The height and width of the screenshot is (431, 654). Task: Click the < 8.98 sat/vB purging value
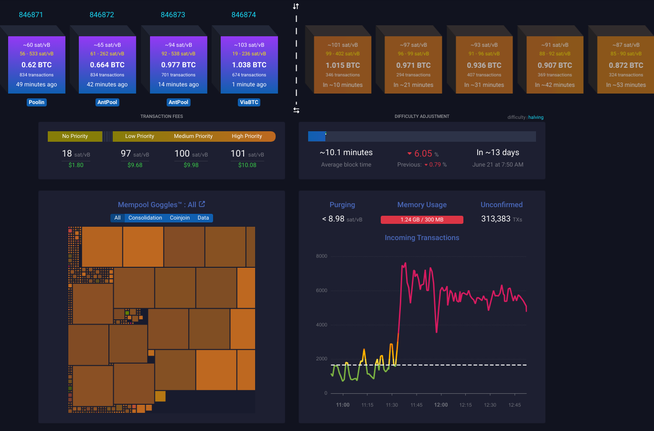point(342,219)
